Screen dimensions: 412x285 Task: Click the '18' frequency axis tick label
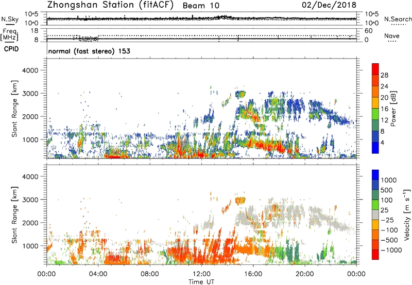(x=35, y=31)
